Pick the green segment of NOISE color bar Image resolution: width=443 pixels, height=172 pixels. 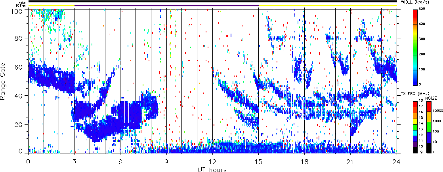click(x=429, y=127)
